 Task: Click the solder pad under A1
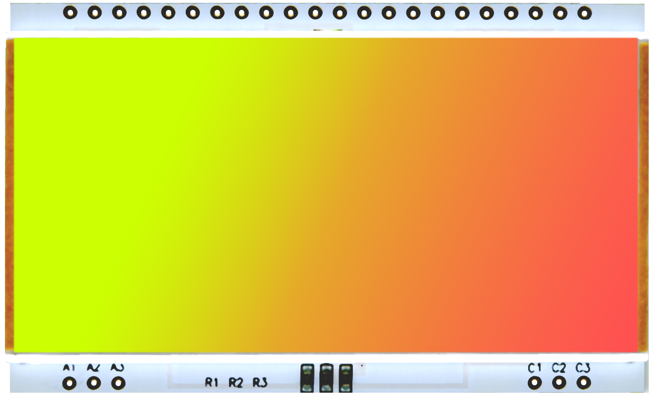(x=69, y=383)
